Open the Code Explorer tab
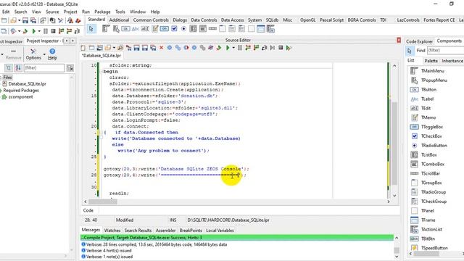The width and height of the screenshot is (464, 261). coord(419,41)
